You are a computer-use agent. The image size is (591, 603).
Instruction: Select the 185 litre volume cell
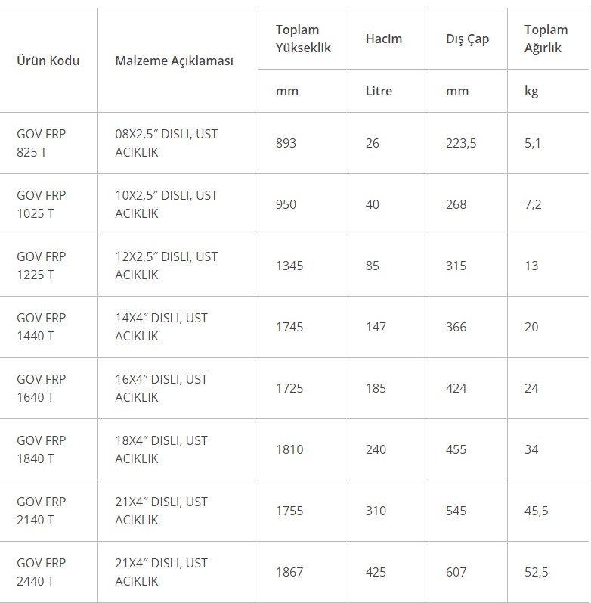pos(376,388)
